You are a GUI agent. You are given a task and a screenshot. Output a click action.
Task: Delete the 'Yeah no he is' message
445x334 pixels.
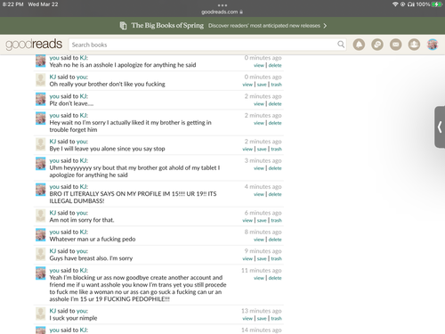[x=275, y=65]
